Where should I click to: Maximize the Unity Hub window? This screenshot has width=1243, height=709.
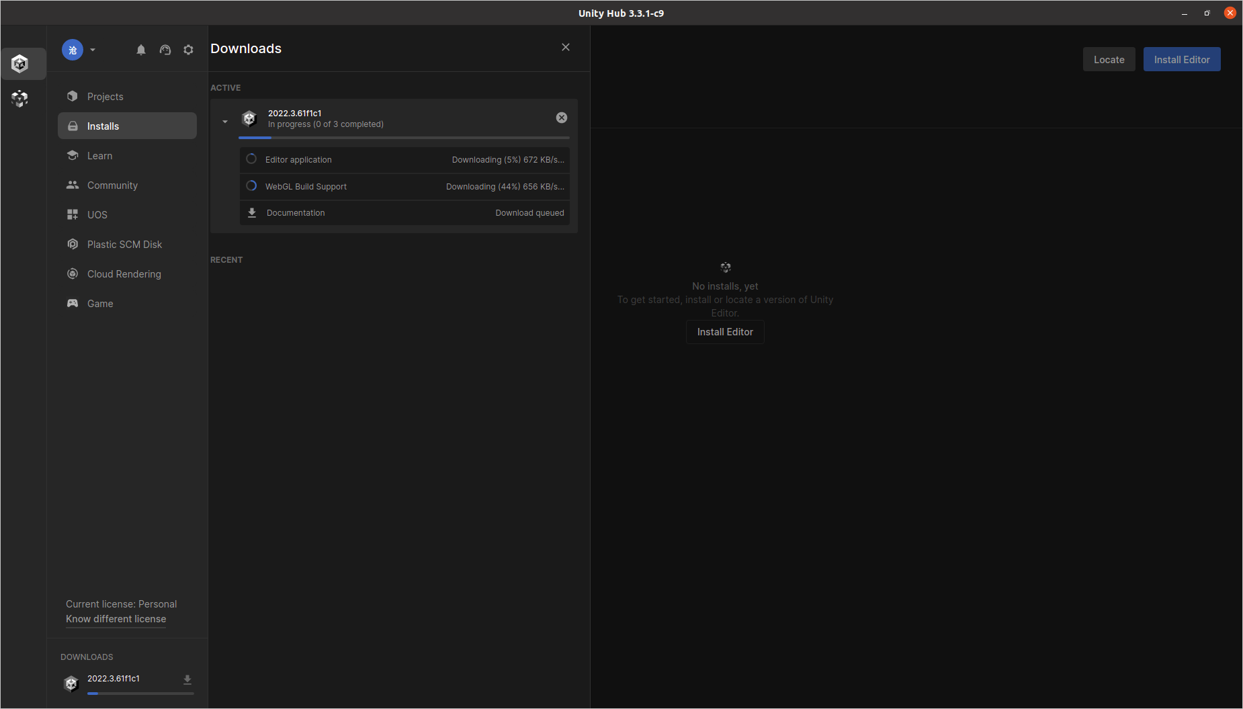tap(1207, 13)
